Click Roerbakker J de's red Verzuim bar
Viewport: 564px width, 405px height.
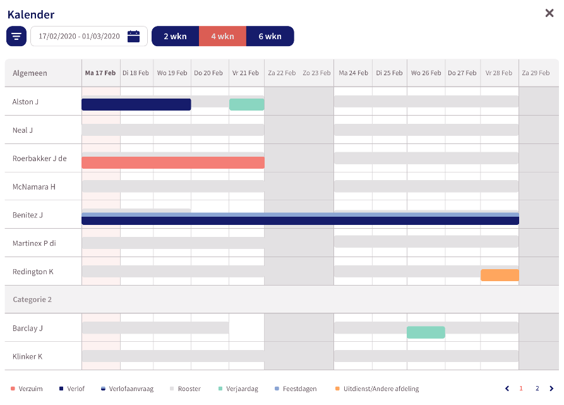click(x=173, y=162)
